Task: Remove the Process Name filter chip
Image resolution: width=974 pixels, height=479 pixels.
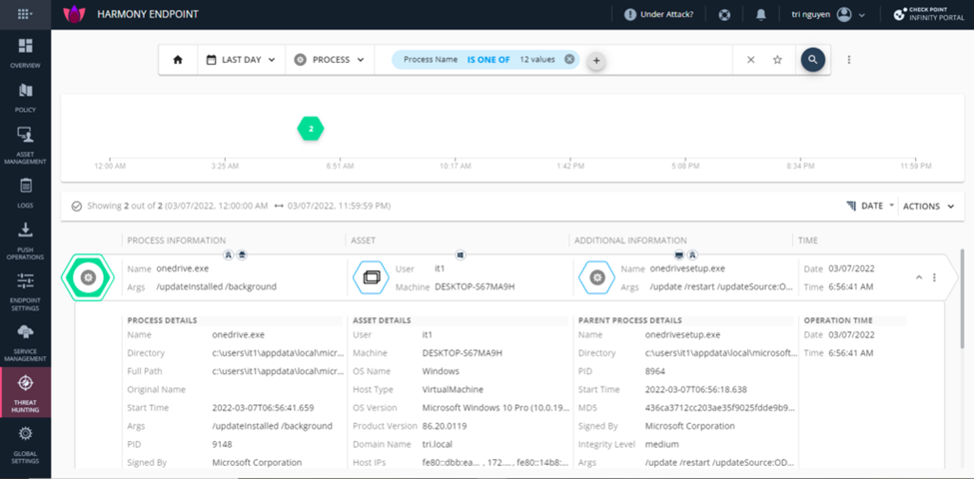Action: tap(569, 60)
